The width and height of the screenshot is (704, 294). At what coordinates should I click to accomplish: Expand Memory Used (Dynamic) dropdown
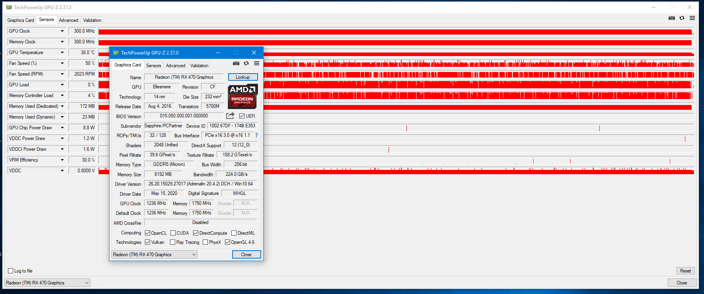62,117
